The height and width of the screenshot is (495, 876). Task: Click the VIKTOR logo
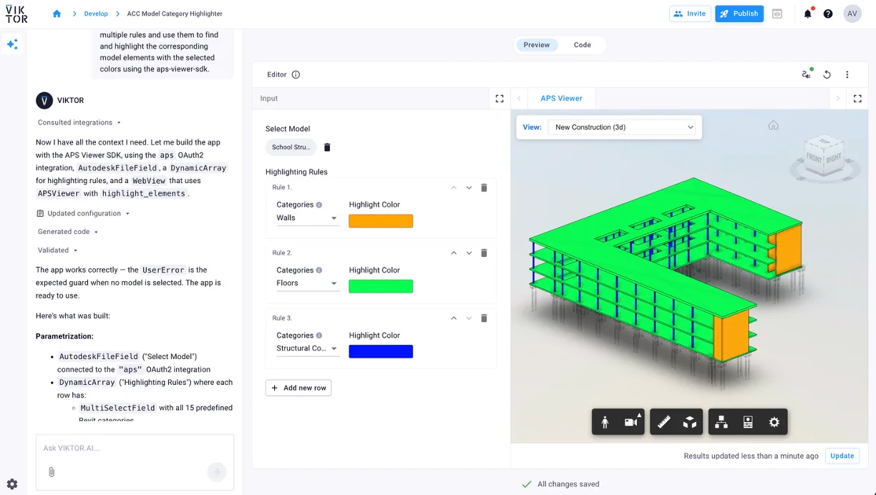pos(16,14)
